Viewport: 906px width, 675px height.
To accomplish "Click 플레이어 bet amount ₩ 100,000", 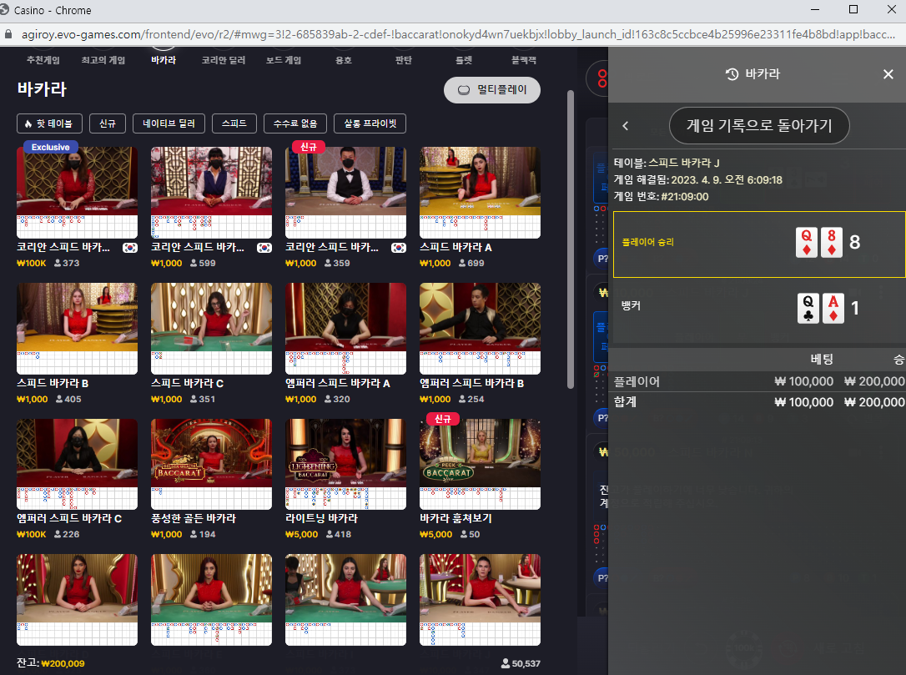I will 803,381.
